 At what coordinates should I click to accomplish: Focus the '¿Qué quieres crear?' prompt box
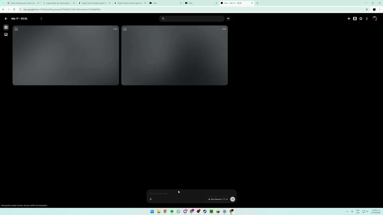pyautogui.click(x=191, y=193)
